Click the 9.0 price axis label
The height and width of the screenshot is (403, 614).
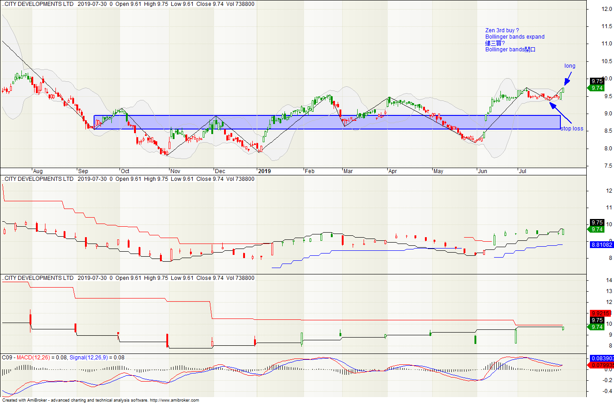(608, 114)
